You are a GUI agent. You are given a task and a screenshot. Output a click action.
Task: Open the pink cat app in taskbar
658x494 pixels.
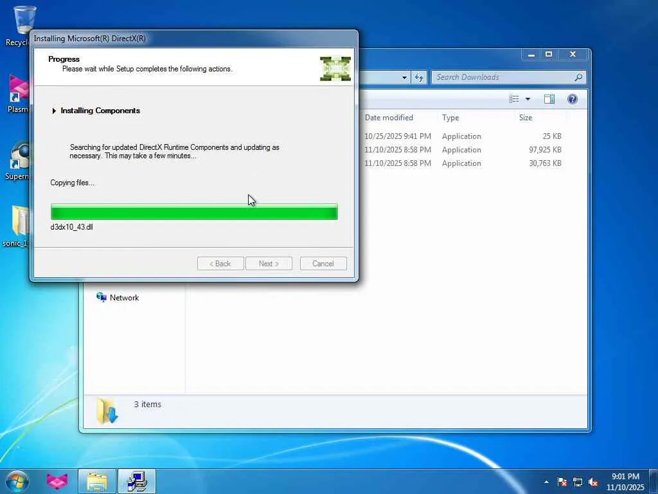pos(57,481)
